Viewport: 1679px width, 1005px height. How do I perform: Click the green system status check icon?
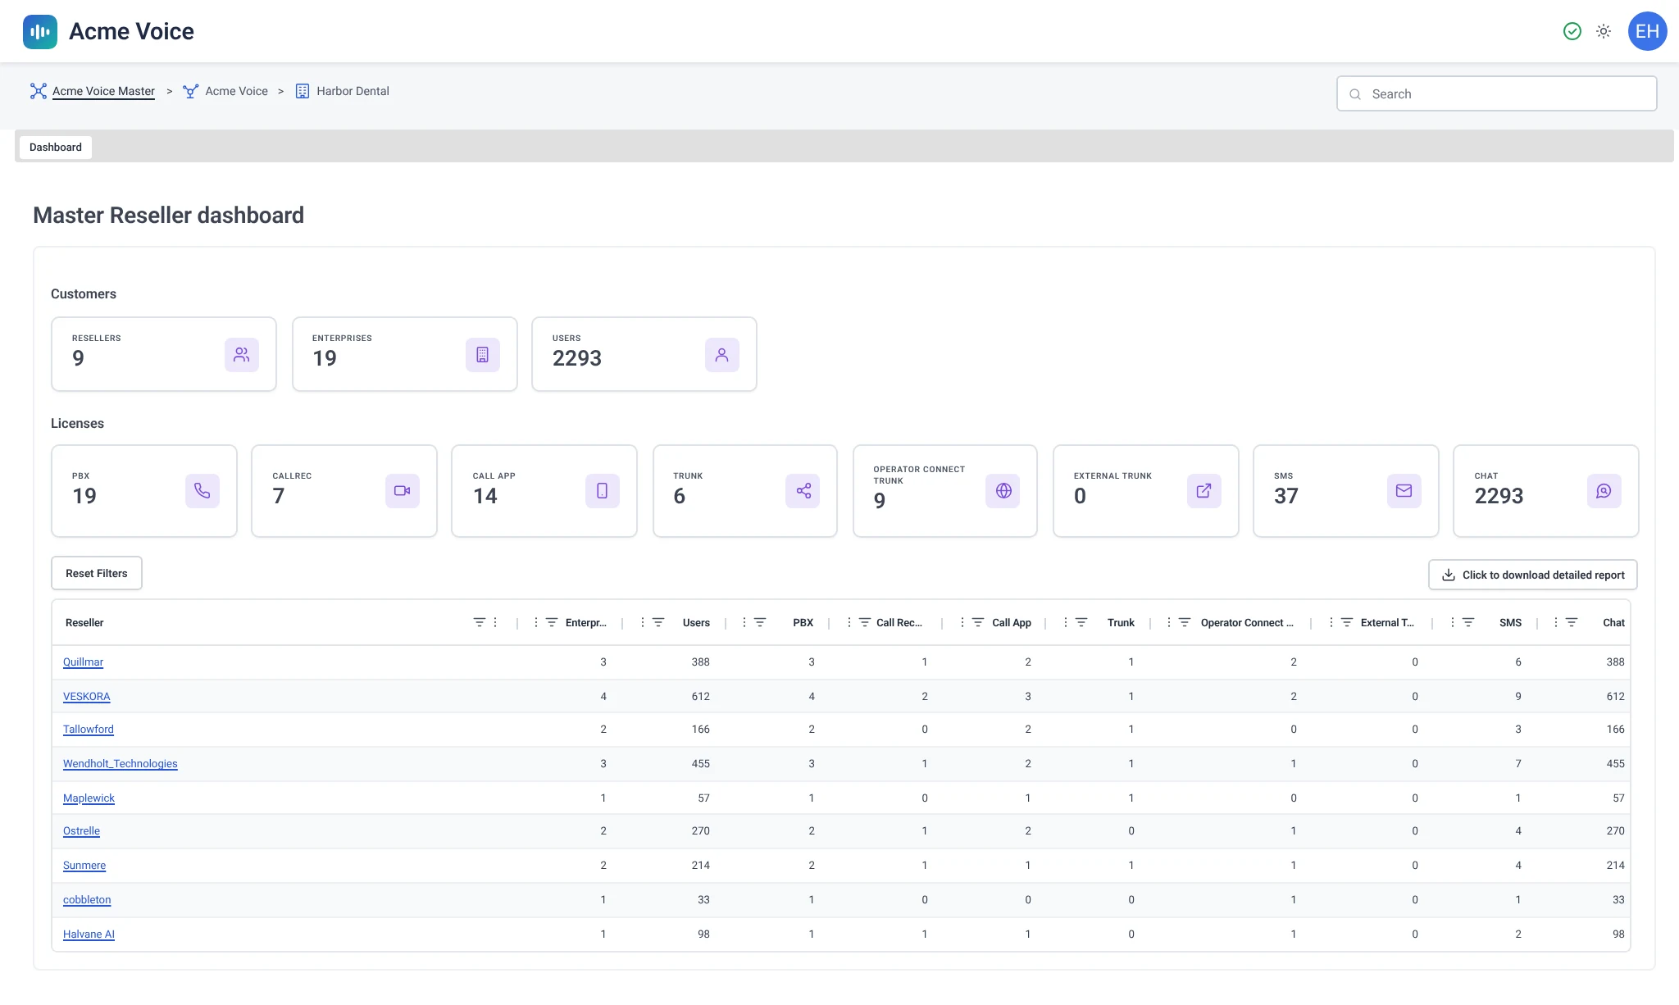coord(1572,31)
